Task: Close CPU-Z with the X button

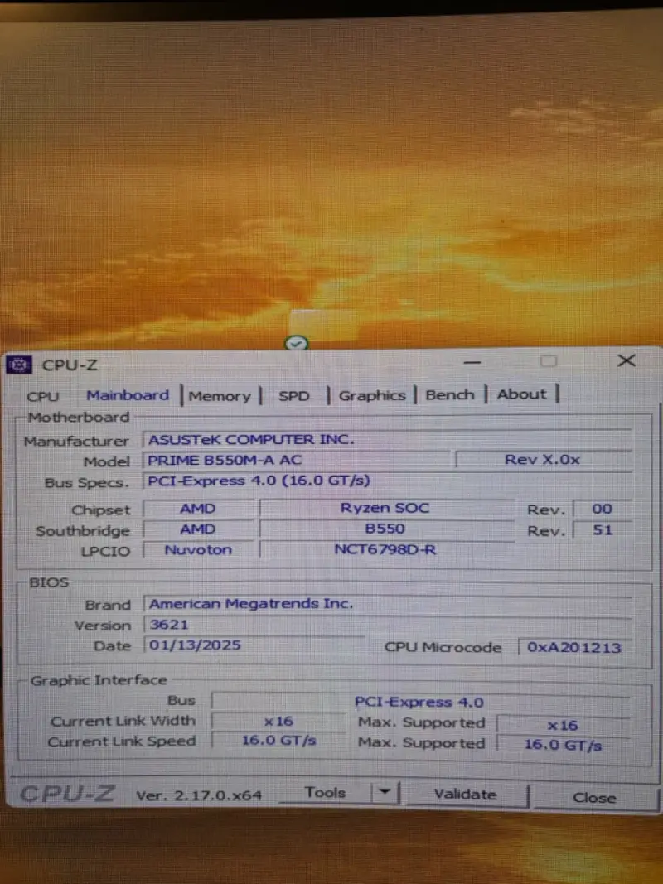Action: click(627, 361)
